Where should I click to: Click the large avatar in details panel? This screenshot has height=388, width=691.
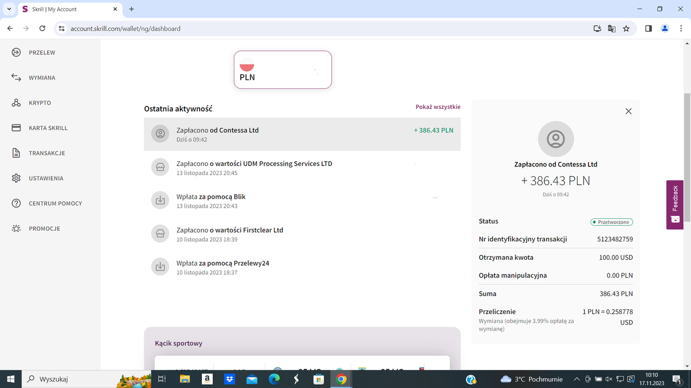[555, 139]
